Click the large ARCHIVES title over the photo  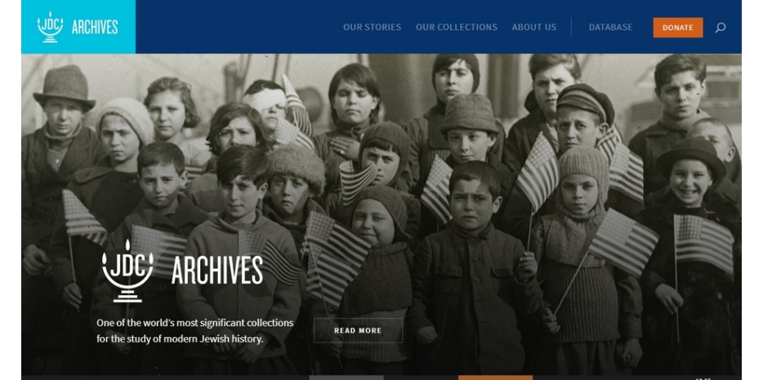[x=217, y=270]
